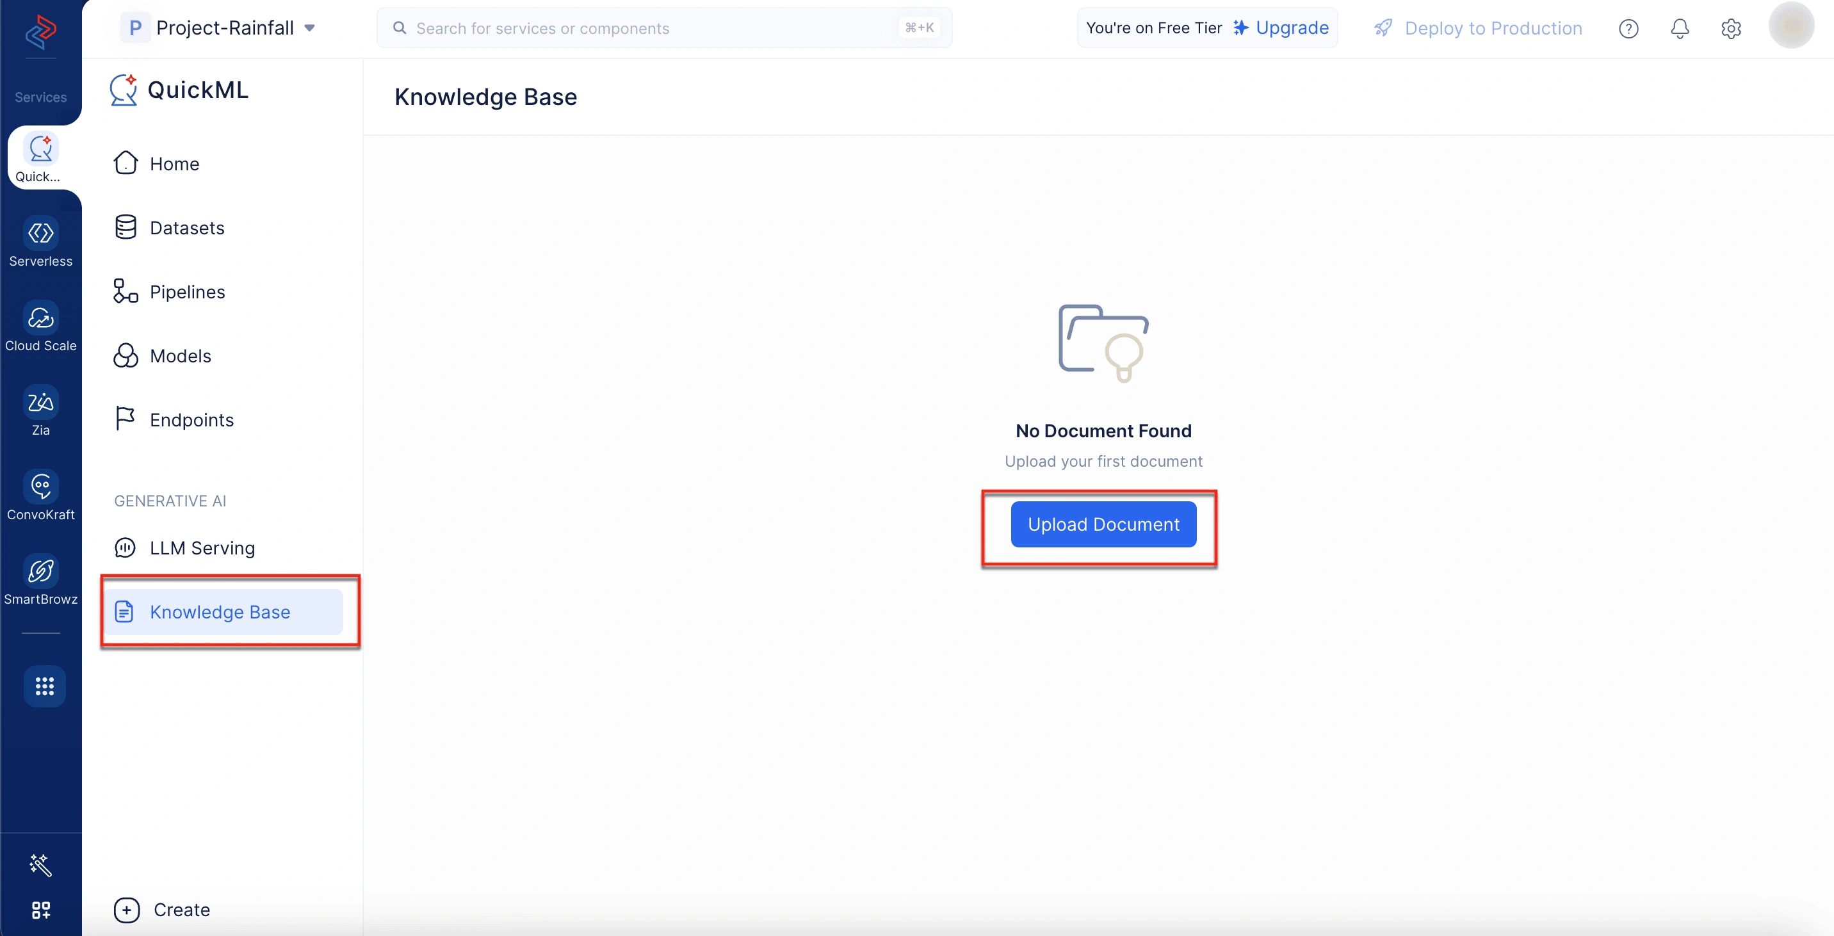This screenshot has height=936, width=1834.
Task: Open the all-services grid icon
Action: (x=44, y=686)
